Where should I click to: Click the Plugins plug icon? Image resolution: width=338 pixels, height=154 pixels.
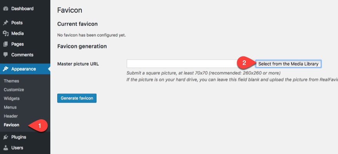tap(6, 137)
